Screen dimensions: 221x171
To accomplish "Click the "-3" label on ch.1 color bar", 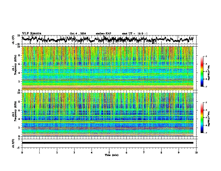I will click(x=206, y=56).
